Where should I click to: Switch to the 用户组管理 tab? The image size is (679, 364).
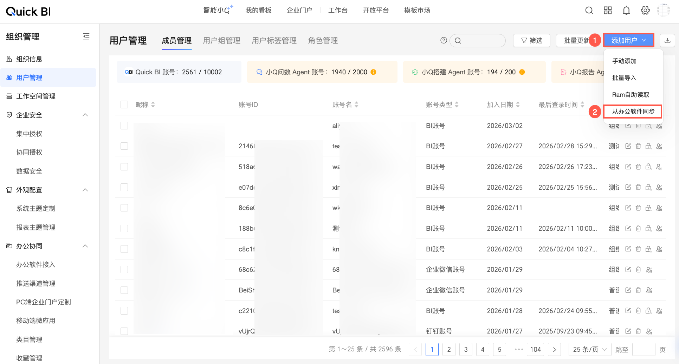pyautogui.click(x=222, y=41)
